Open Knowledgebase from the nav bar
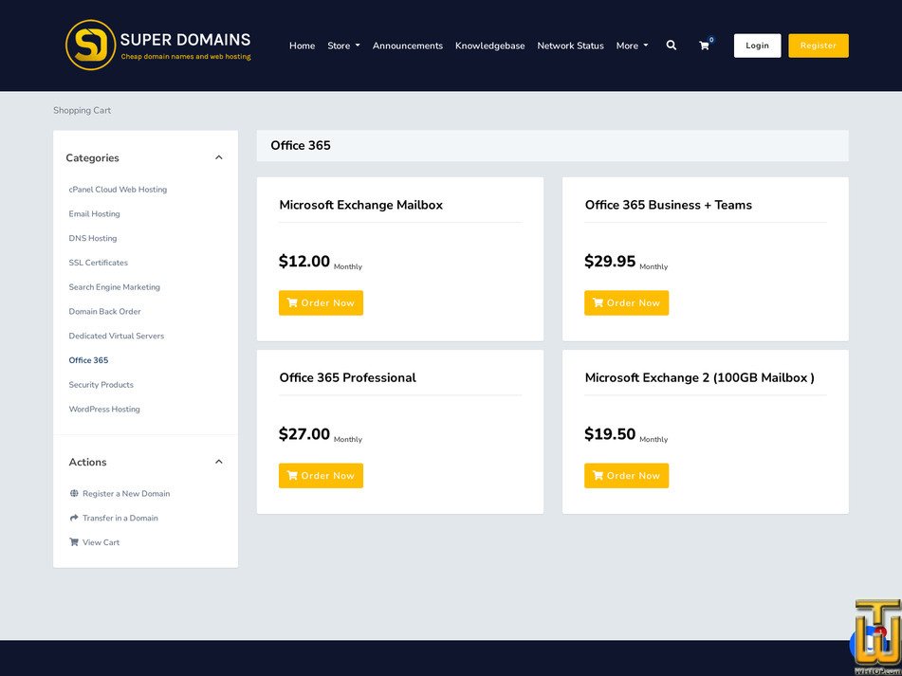Viewport: 902px width, 676px height. [x=489, y=46]
